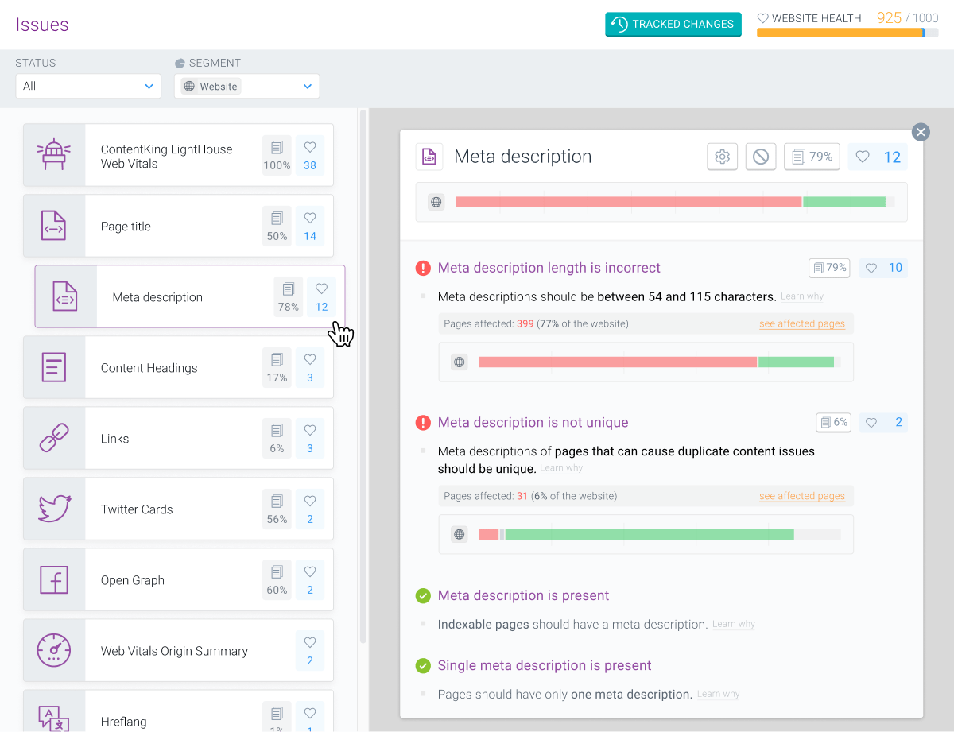Select the ContentKing LightHouse Web Vitals issue
This screenshot has width=954, height=732.
[x=178, y=155]
